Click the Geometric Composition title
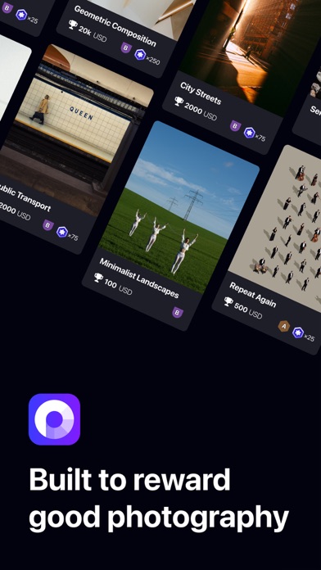Viewport: 321px width, 570px height. [x=115, y=26]
